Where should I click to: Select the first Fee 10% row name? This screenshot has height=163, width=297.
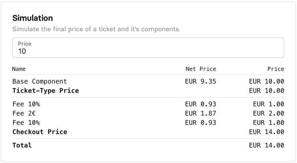click(26, 104)
